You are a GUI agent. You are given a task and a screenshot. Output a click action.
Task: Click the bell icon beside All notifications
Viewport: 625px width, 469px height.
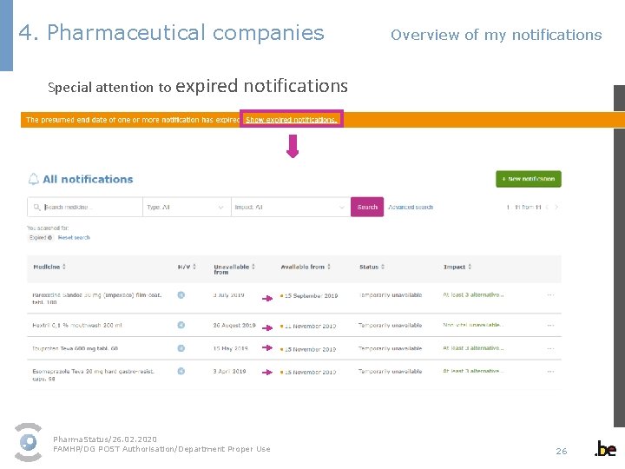click(x=34, y=179)
